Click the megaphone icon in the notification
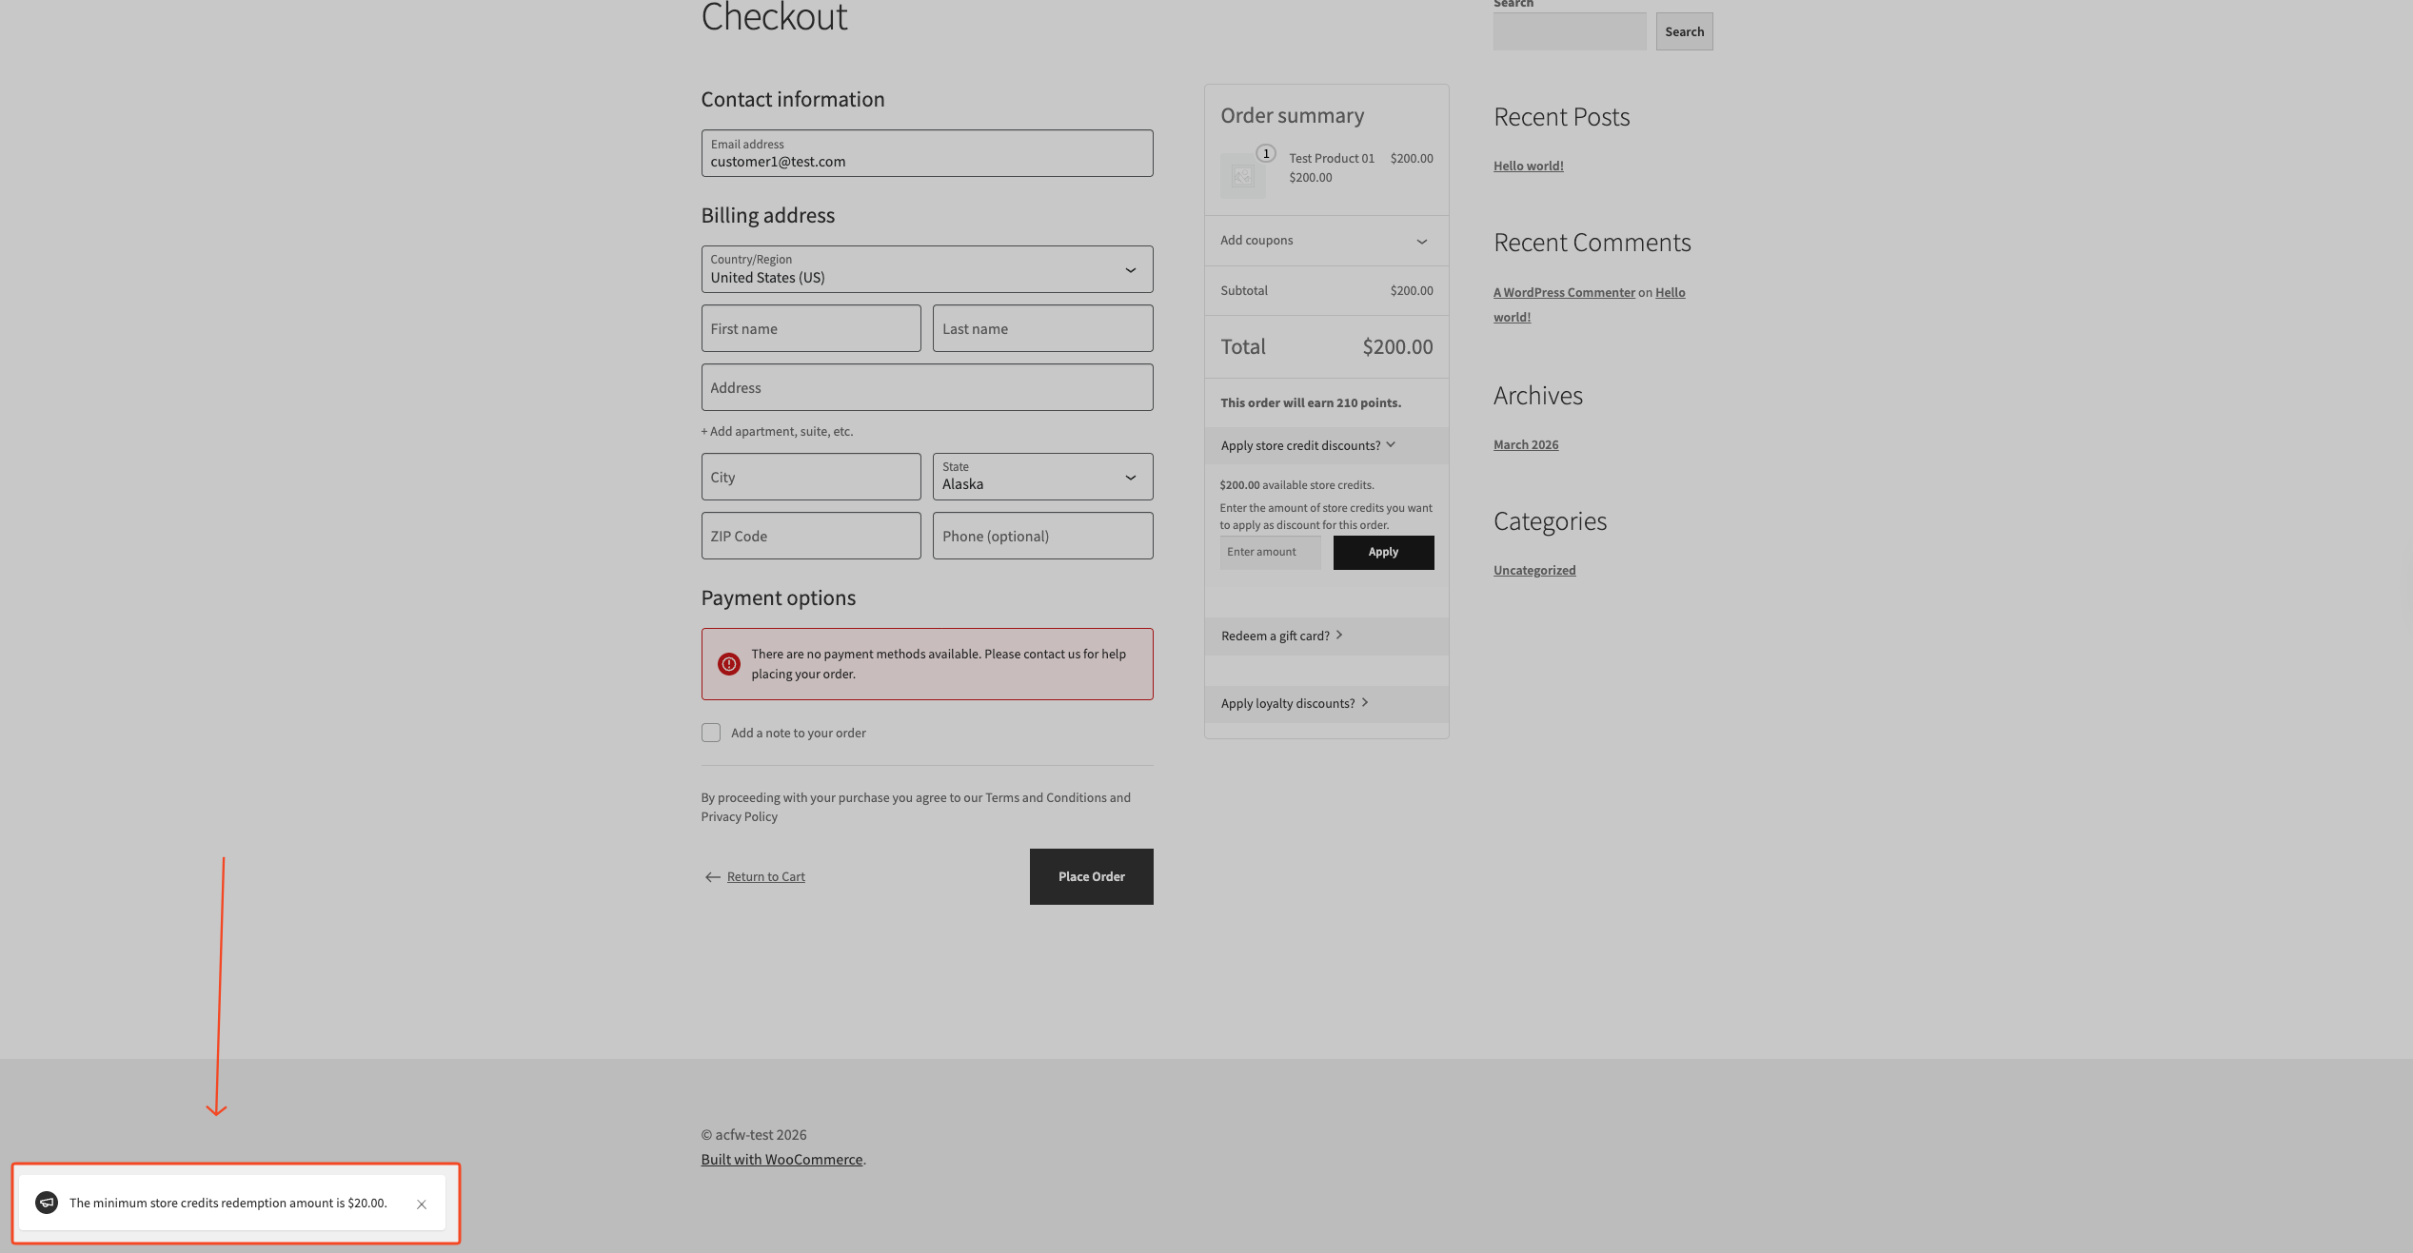 pos(47,1203)
